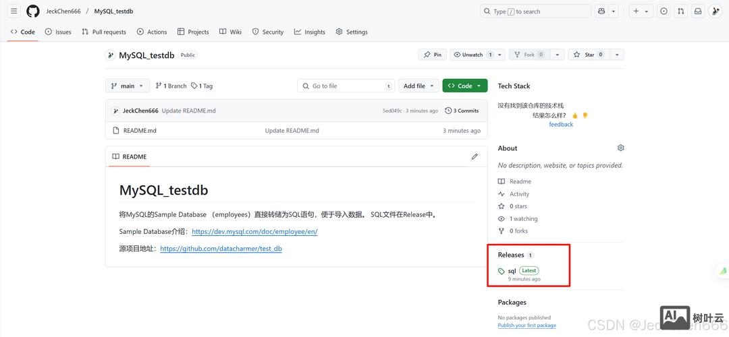729x337 pixels.
Task: Open JeckChen666 commit author link
Action: [140, 111]
